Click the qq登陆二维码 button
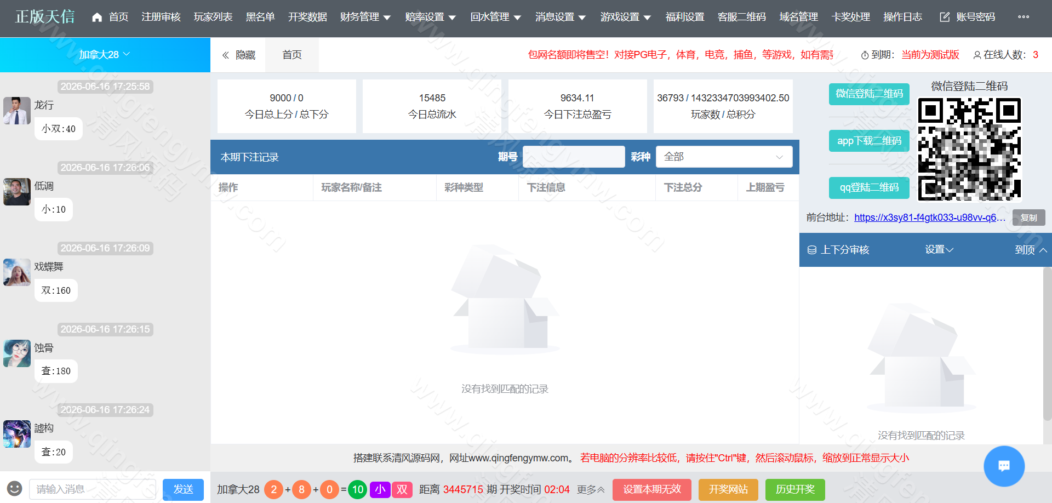Image resolution: width=1052 pixels, height=503 pixels. click(x=869, y=187)
